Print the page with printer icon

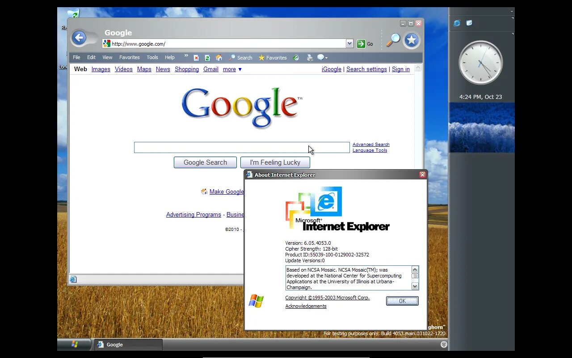pyautogui.click(x=310, y=58)
